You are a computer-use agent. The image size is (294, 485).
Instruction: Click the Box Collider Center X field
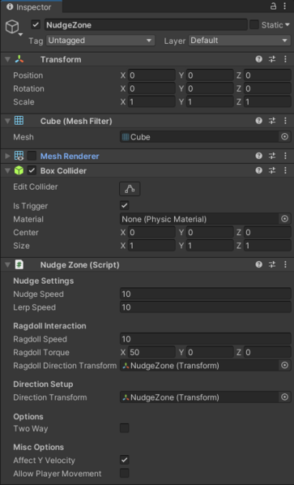click(151, 232)
